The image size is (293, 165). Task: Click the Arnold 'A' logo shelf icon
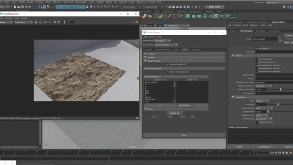point(233,16)
